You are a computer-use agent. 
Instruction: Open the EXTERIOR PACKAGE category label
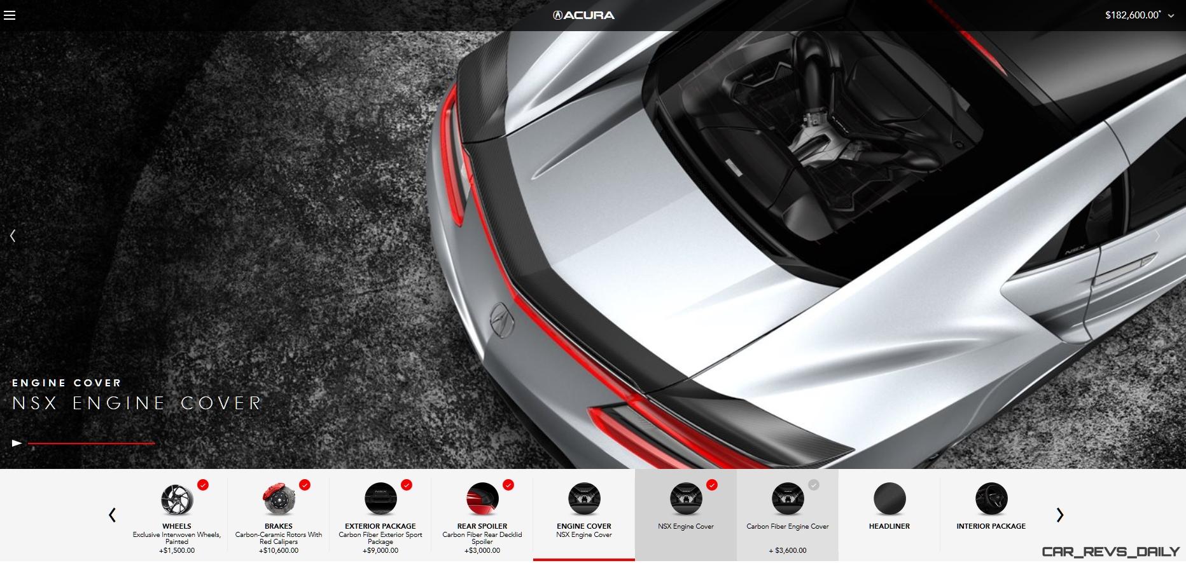pyautogui.click(x=380, y=526)
